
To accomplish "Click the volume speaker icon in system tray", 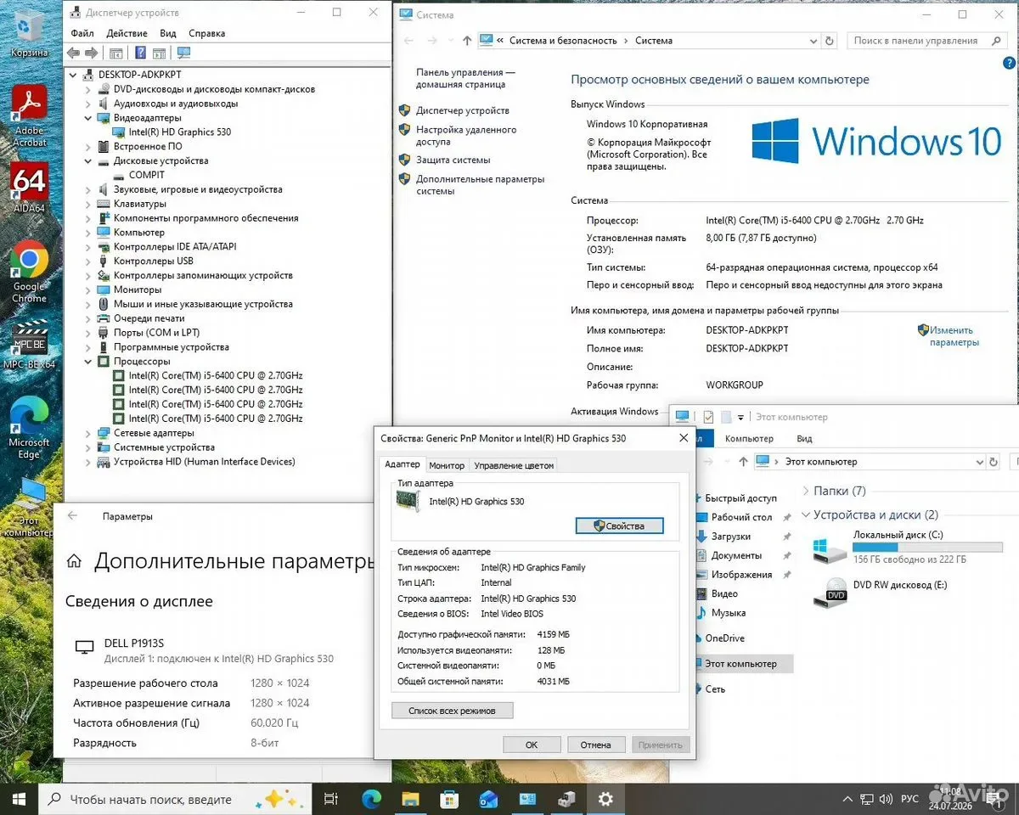I will click(887, 799).
